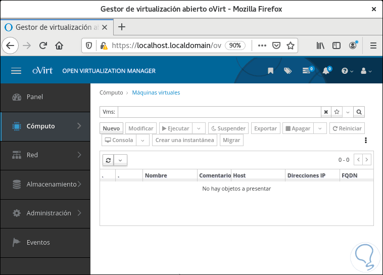Viewport: 383px width, 275px height.
Task: Reload the page in Firefox
Action: pos(43,45)
